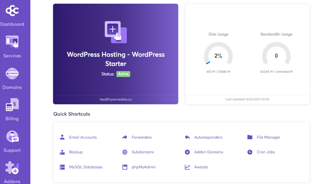The width and height of the screenshot is (312, 184).
Task: Open the File Manager link
Action: pyautogui.click(x=269, y=137)
